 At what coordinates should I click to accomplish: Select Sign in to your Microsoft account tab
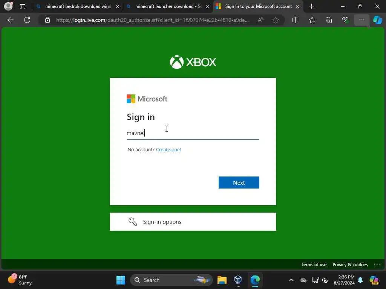[x=258, y=6]
